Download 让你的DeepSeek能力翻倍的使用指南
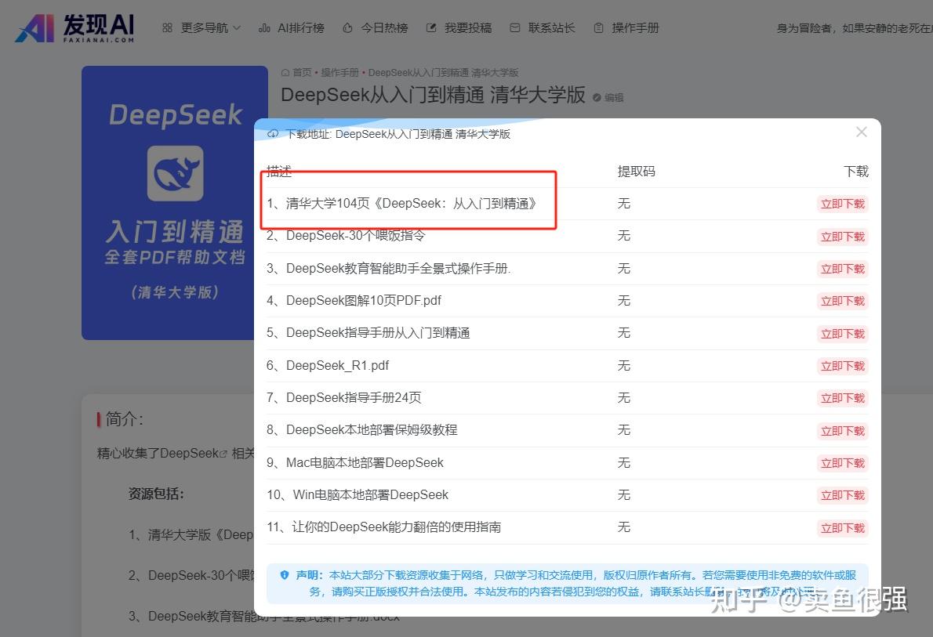This screenshot has height=637, width=933. [x=843, y=528]
